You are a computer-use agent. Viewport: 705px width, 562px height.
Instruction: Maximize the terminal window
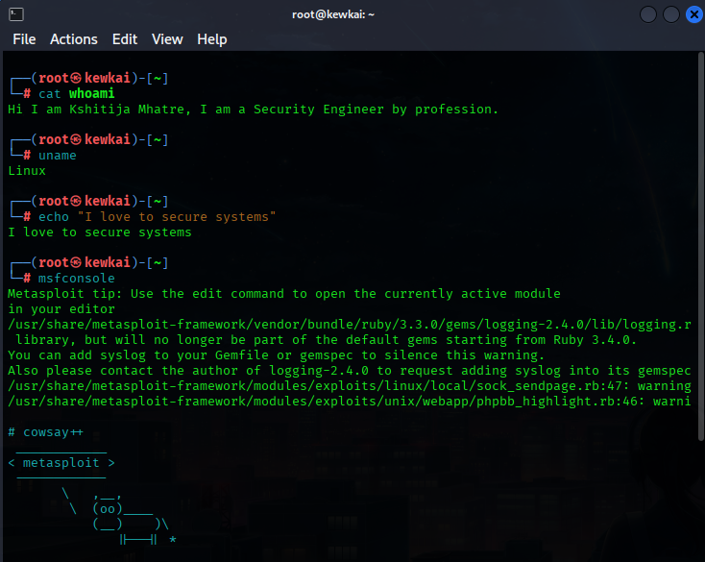670,14
